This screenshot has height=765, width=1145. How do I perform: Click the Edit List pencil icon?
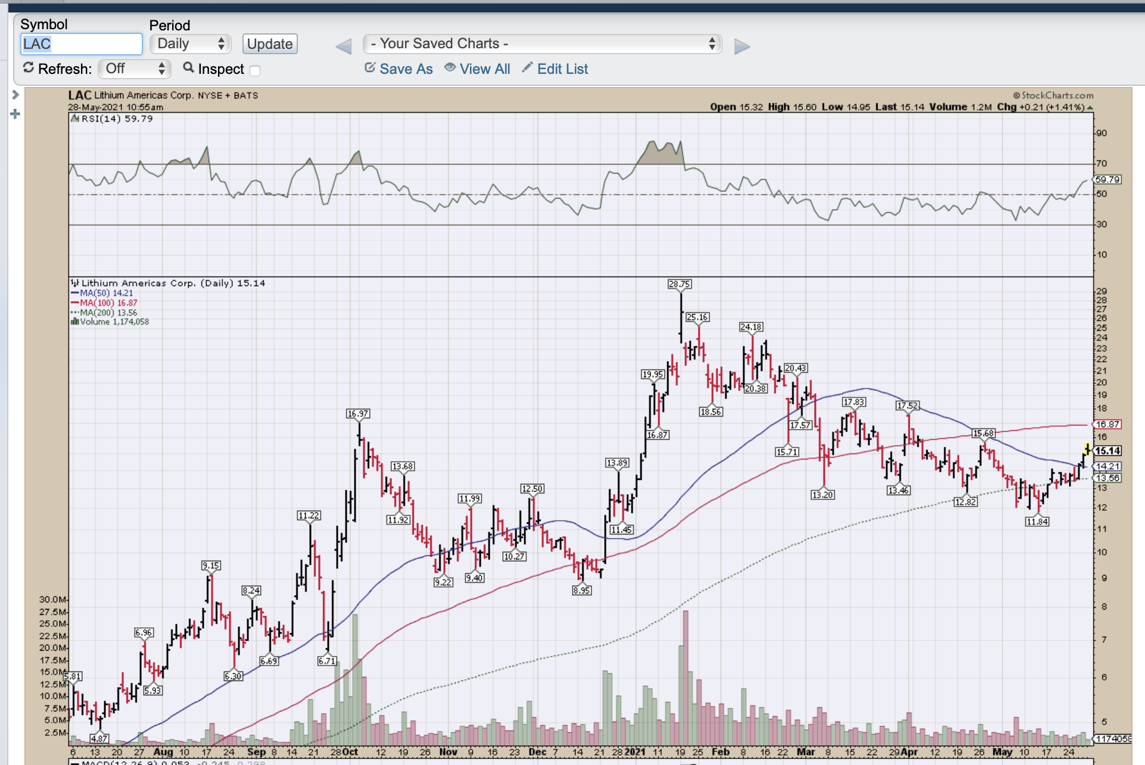pos(527,67)
